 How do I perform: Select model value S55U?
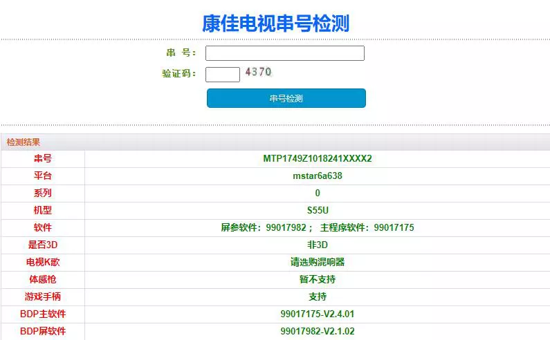(x=318, y=210)
